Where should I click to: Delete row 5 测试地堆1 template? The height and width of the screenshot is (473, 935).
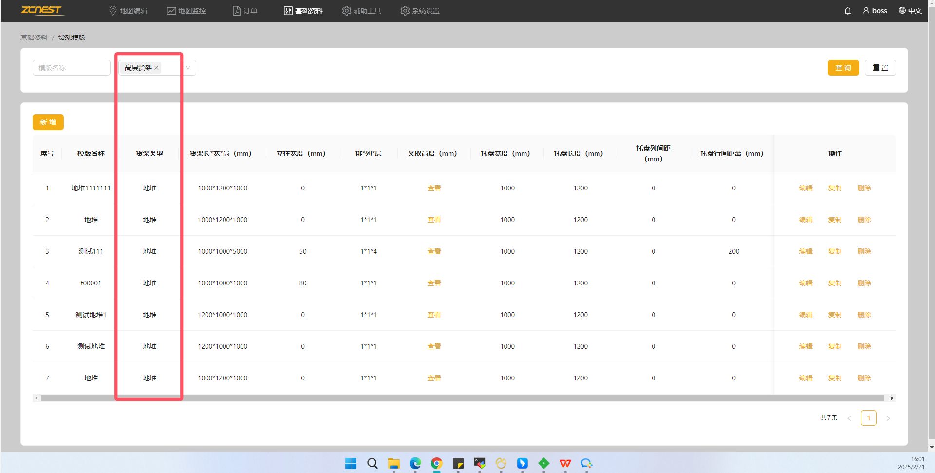pos(864,315)
